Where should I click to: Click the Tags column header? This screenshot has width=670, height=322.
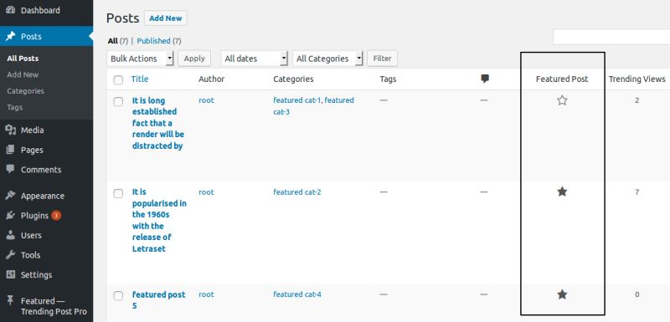[x=388, y=79]
